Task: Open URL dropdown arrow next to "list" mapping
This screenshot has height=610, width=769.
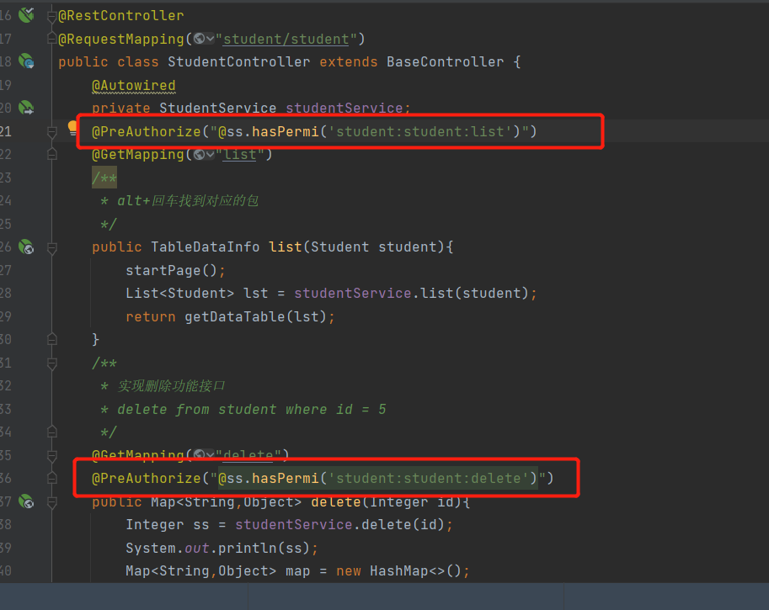Action: [210, 154]
